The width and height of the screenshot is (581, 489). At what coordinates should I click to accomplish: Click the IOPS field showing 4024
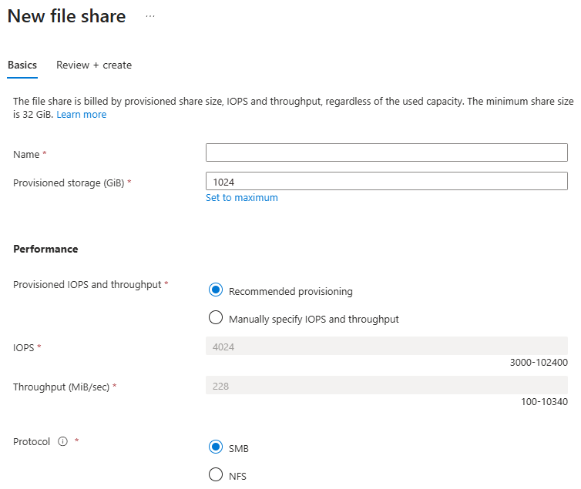[386, 347]
